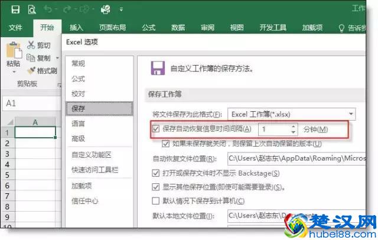Image resolution: width=378 pixels, height=240 pixels.
Task: Open the Customize Quick Access Toolbar arrow
Action: pos(121,9)
